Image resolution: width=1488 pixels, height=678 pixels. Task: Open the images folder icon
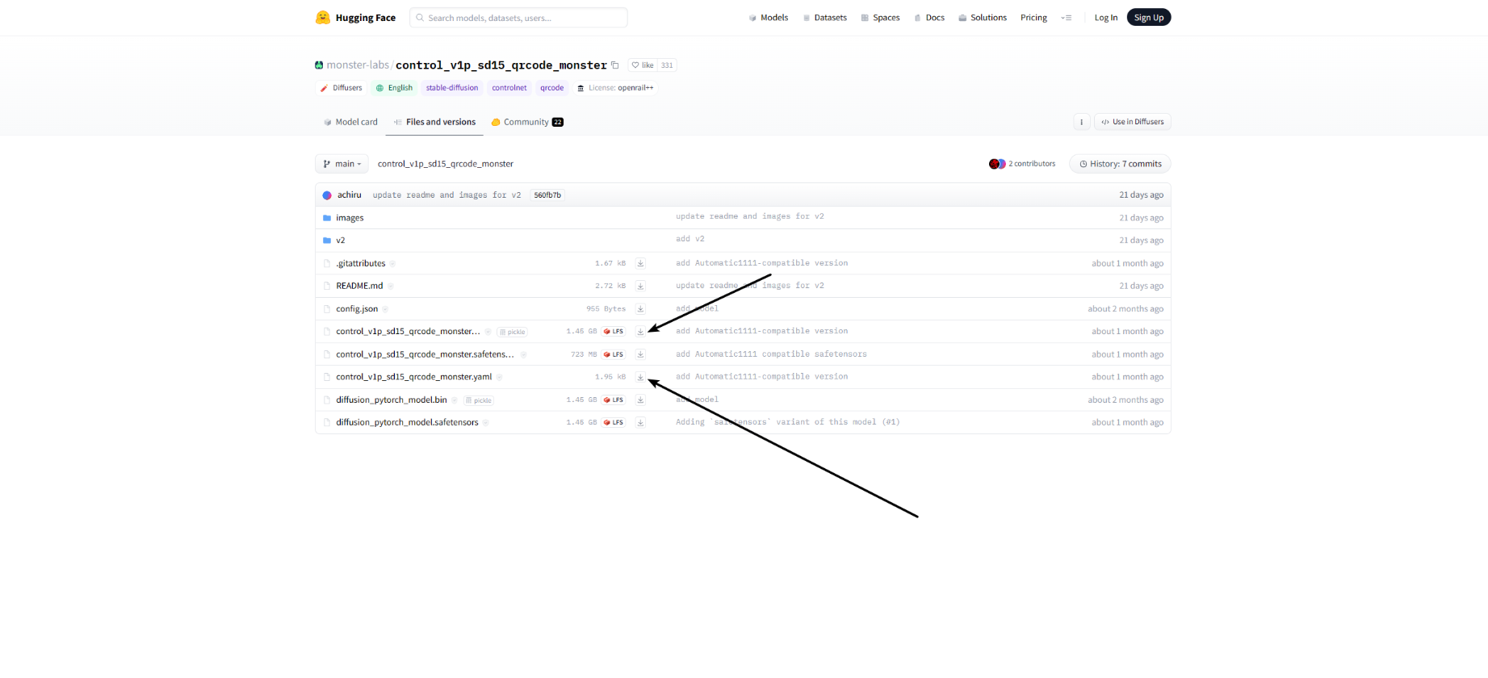(x=327, y=218)
